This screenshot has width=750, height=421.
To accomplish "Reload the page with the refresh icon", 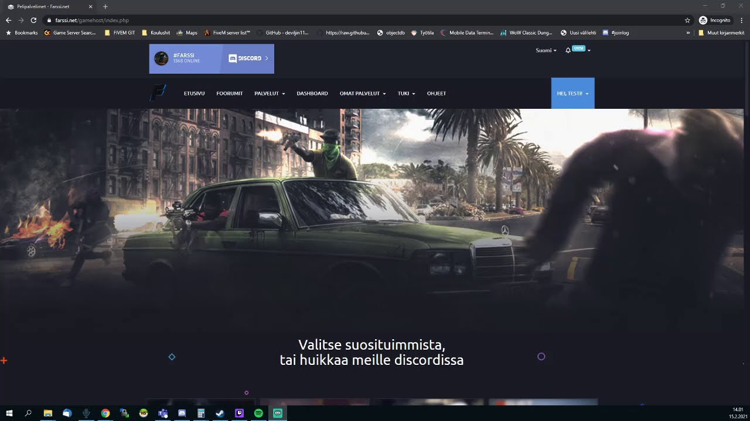I will tap(33, 20).
